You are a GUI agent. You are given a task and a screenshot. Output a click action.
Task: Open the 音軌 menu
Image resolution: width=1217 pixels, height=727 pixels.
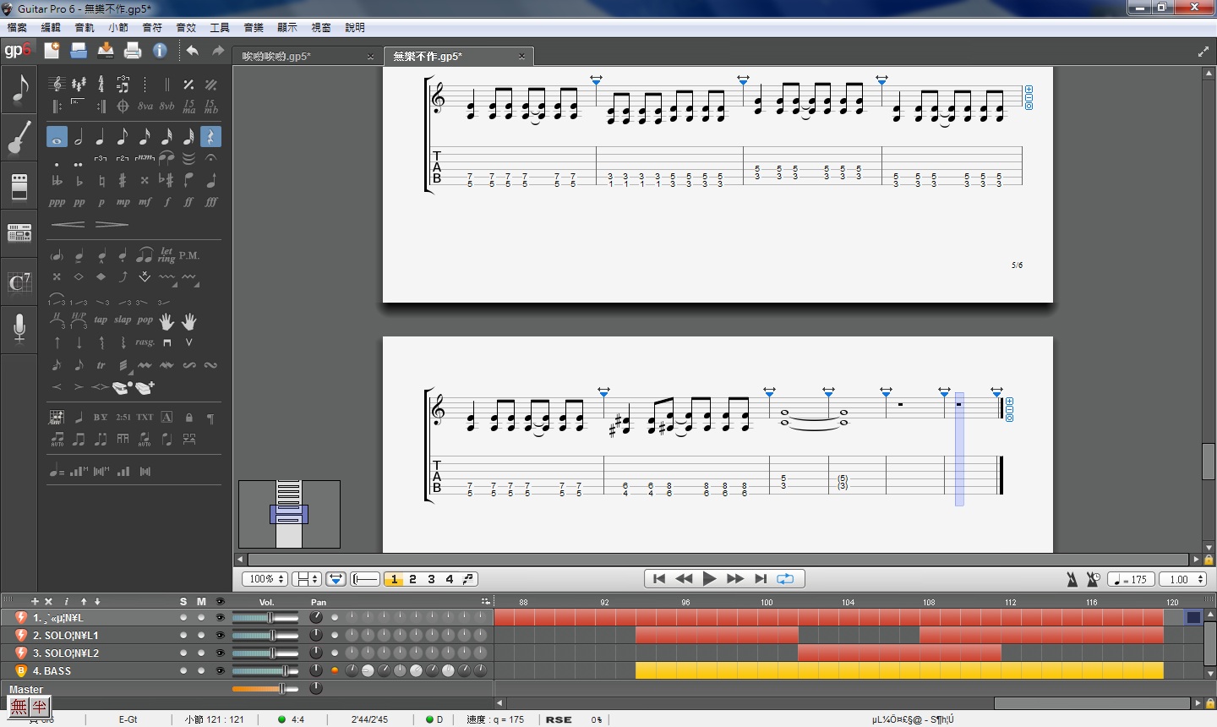coord(85,28)
